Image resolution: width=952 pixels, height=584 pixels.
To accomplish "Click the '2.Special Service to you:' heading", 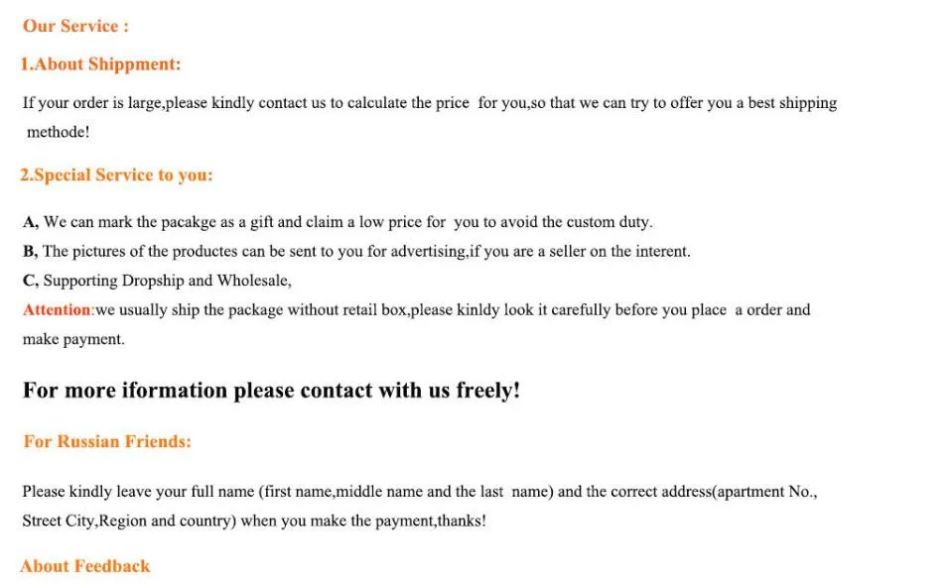I will (x=116, y=175).
